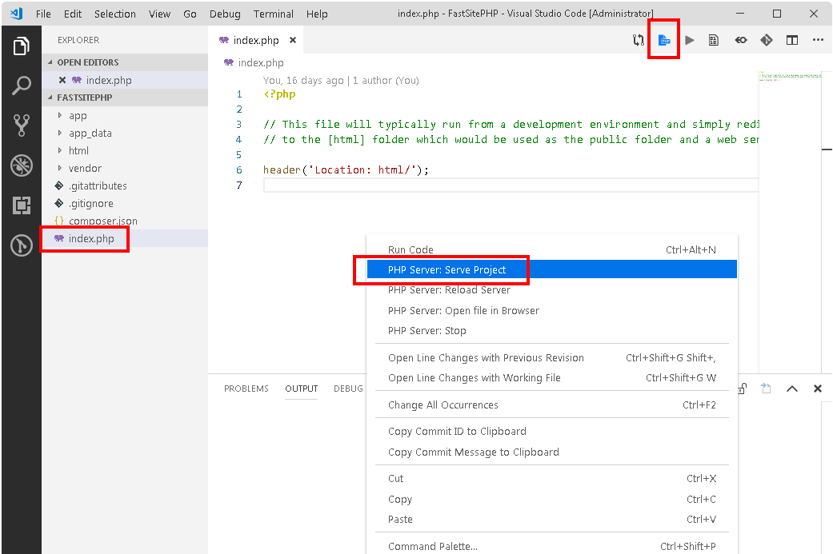Image resolution: width=833 pixels, height=554 pixels.
Task: Choose Paste from context menu
Action: click(x=551, y=520)
